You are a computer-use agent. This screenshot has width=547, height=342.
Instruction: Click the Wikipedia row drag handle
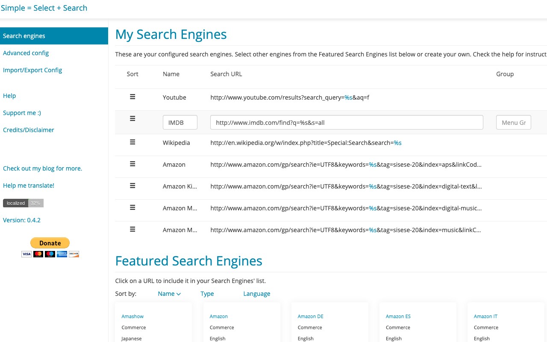132,142
